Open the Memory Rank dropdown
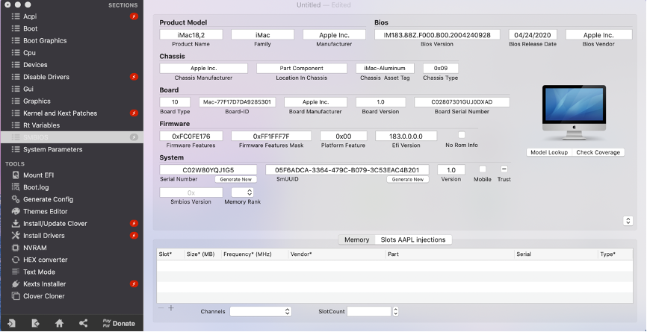 coord(242,192)
